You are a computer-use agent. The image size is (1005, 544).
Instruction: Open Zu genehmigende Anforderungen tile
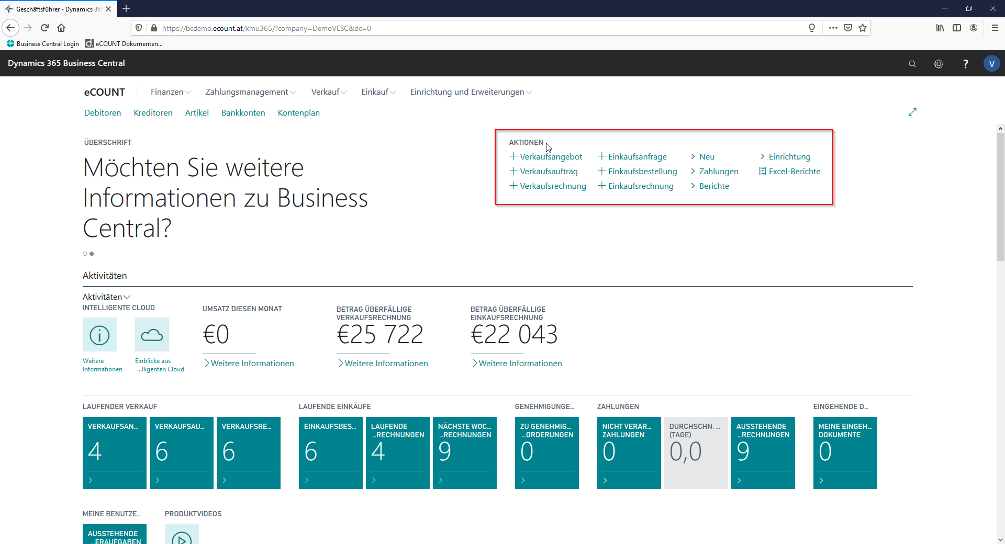tap(547, 453)
